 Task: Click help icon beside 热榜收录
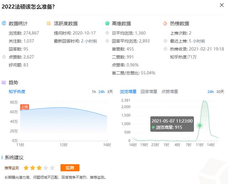(165, 49)
